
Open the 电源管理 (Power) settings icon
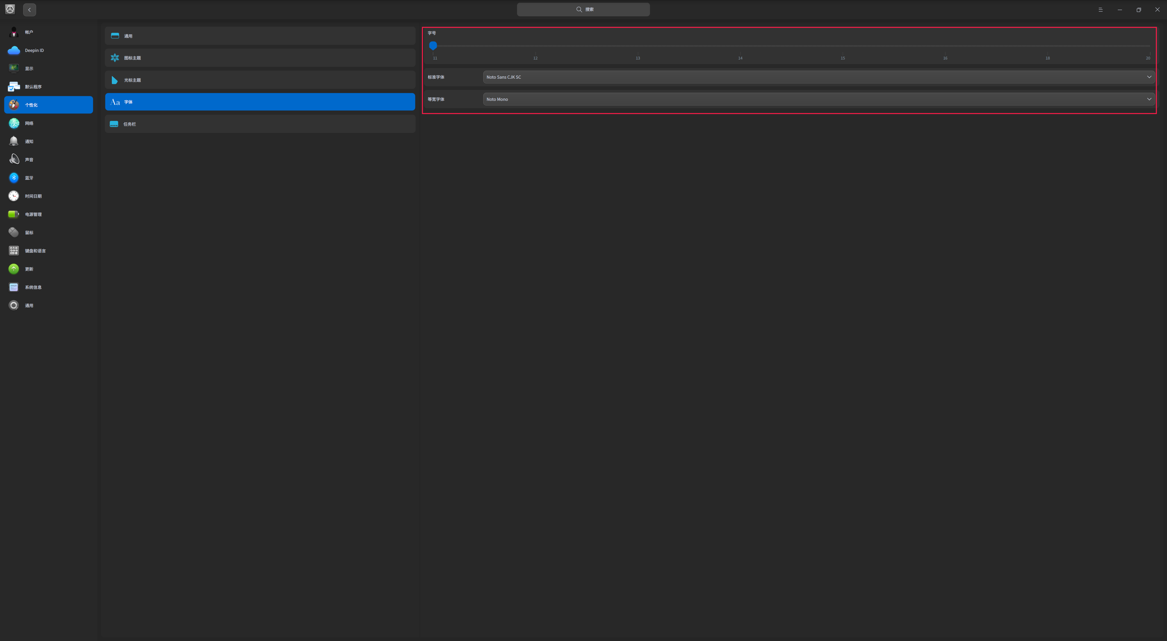pos(14,214)
